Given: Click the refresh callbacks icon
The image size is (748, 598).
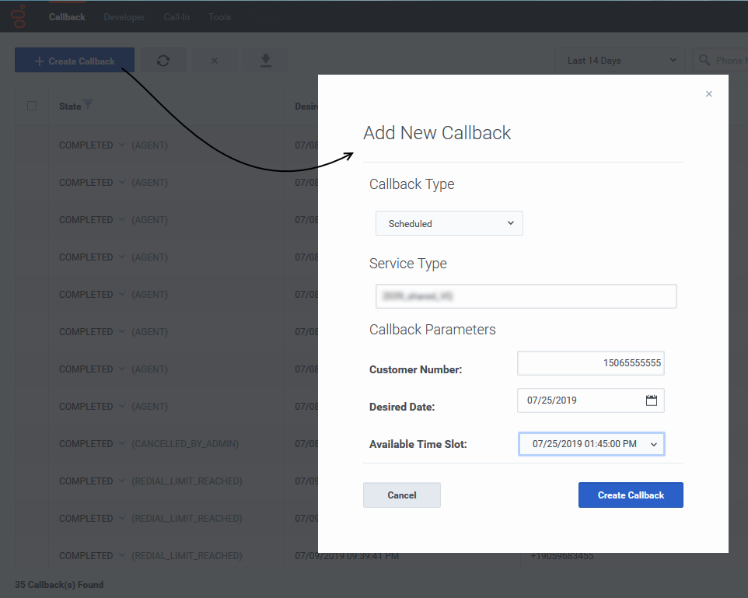Looking at the screenshot, I should (163, 61).
